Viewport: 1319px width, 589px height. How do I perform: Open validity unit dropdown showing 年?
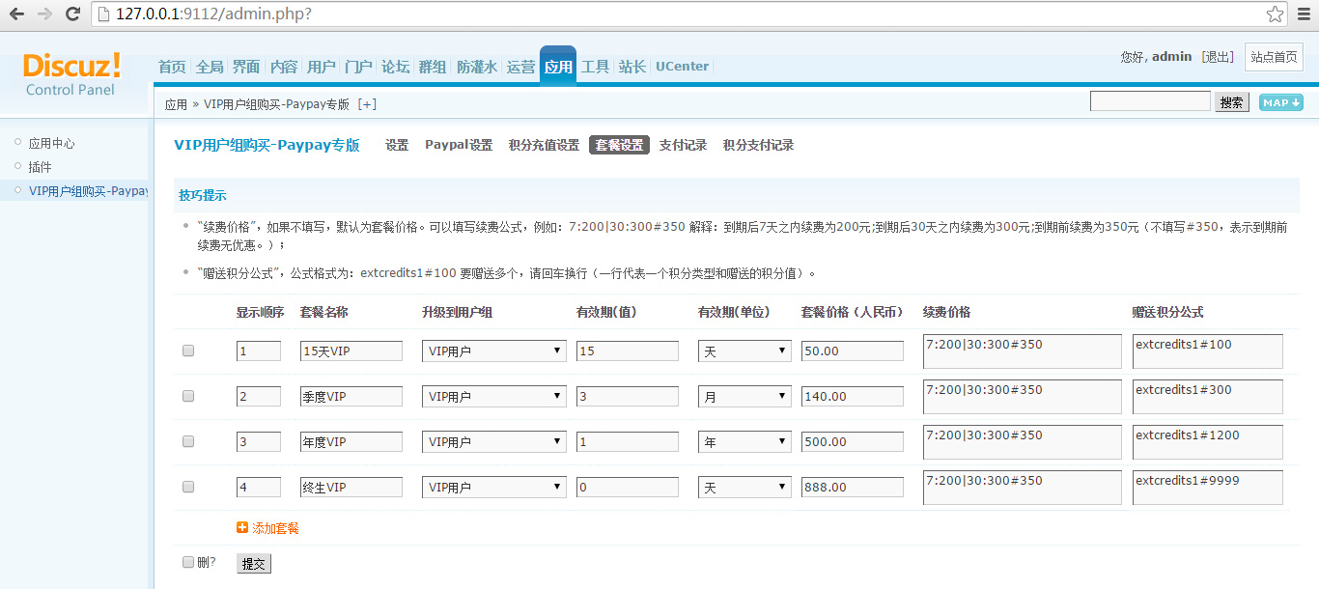tap(744, 441)
